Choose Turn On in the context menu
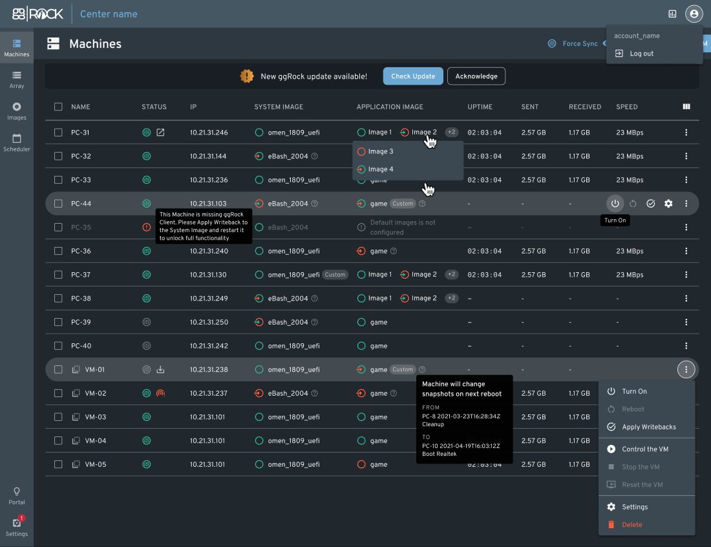 [646, 391]
